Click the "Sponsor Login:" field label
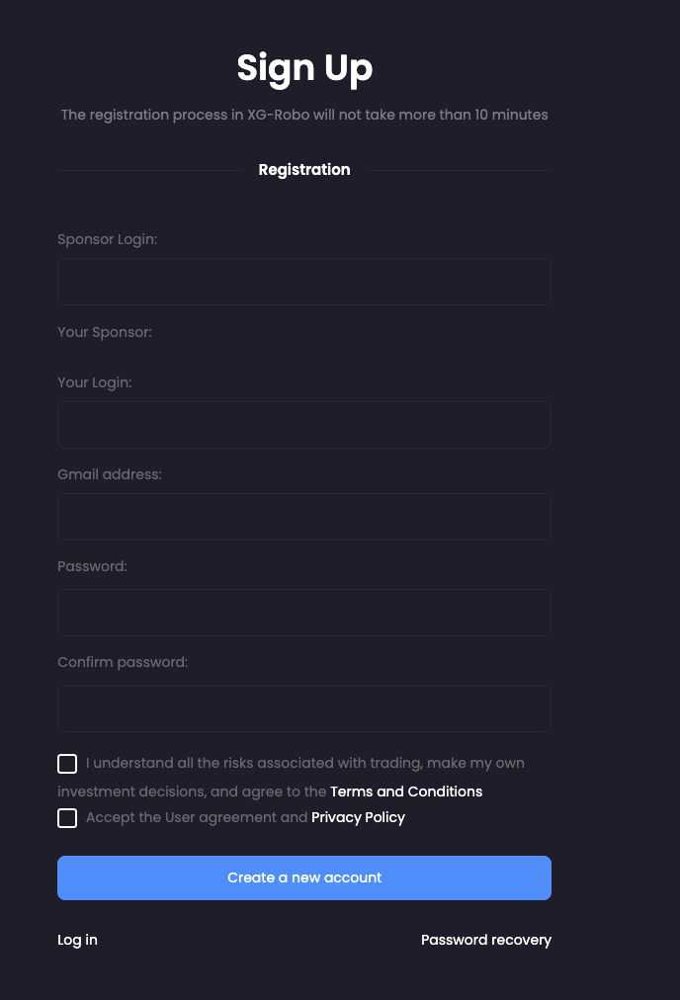The width and height of the screenshot is (680, 1000). [x=107, y=239]
